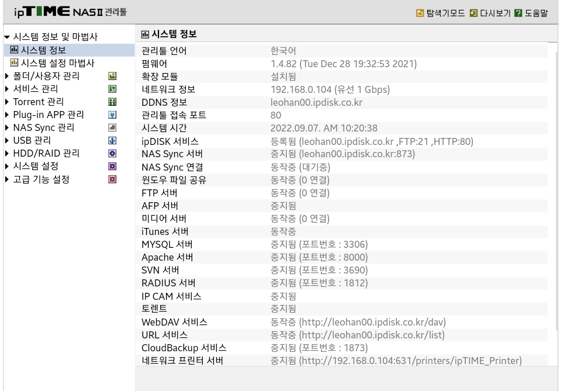The height and width of the screenshot is (391, 571).
Task: Select 시스템 정보 in the sidebar
Action: point(43,50)
